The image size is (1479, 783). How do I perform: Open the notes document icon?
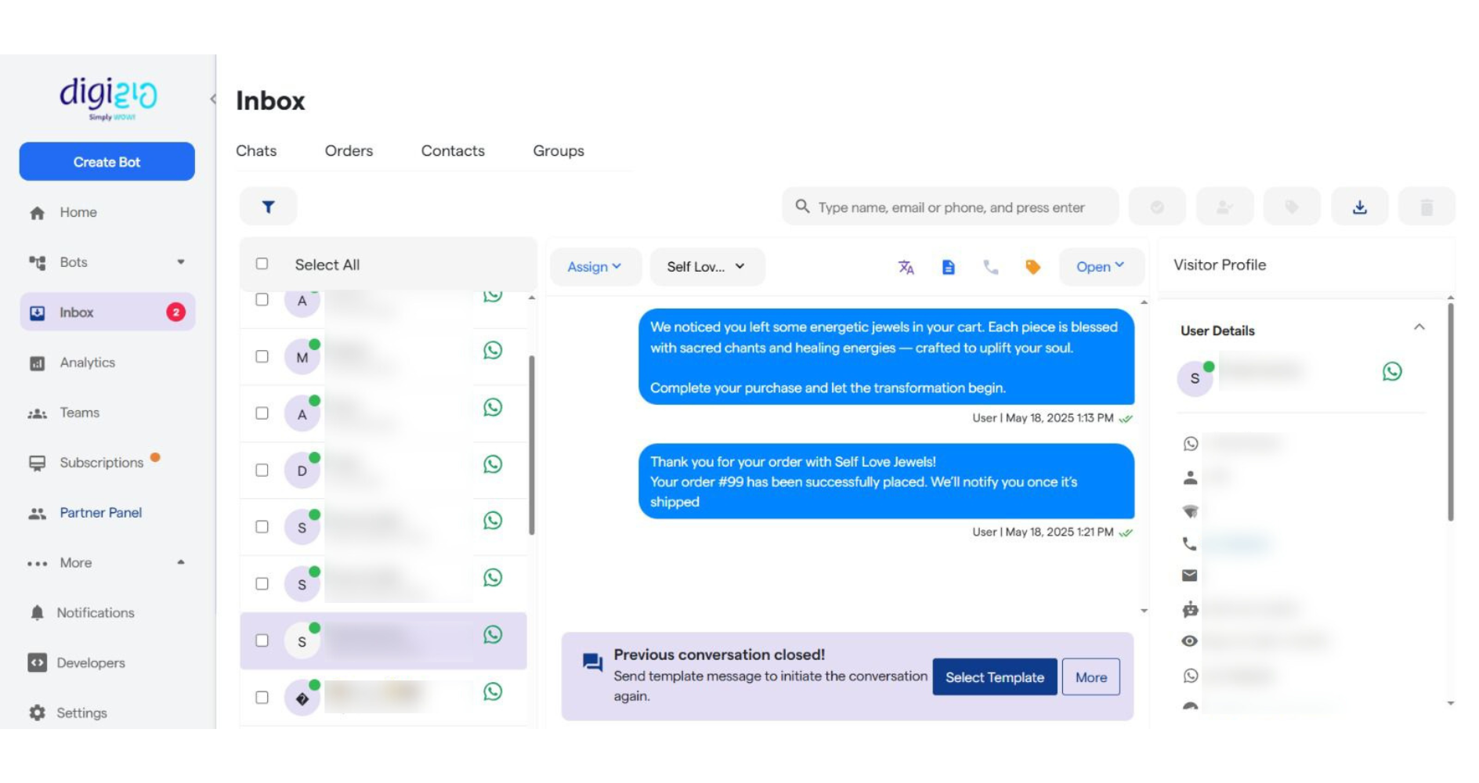948,267
